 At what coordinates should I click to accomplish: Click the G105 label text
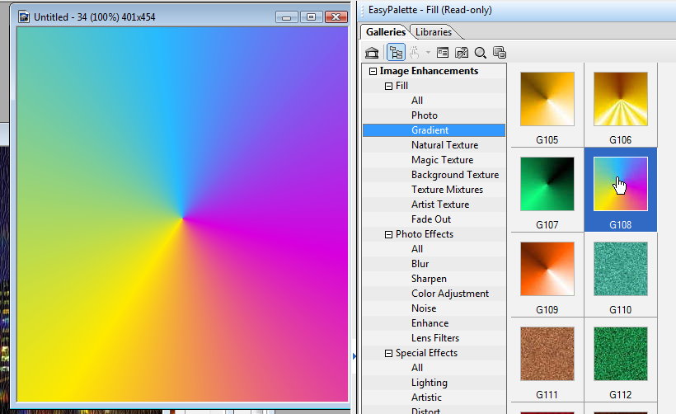tap(547, 140)
